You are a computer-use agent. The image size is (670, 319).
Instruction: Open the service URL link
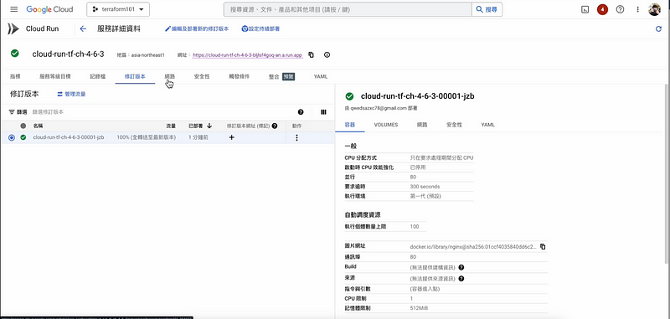[247, 55]
